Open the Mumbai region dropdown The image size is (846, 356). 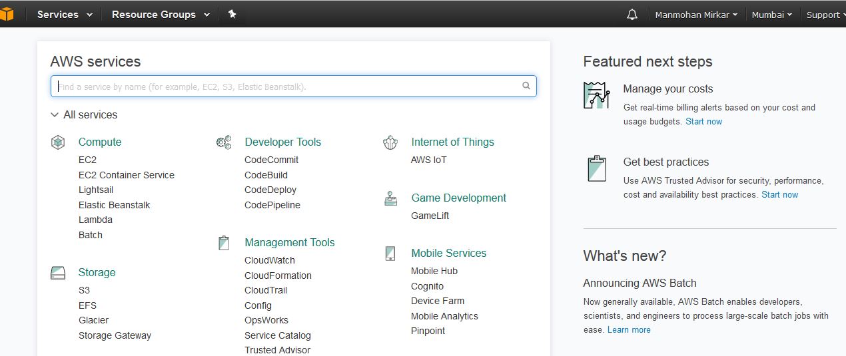771,15
